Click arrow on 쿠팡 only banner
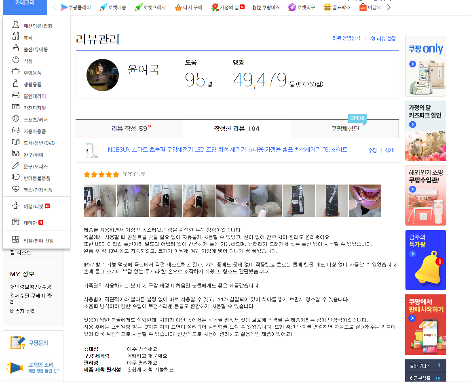Viewport: 471px width, 382px height. tap(412, 64)
